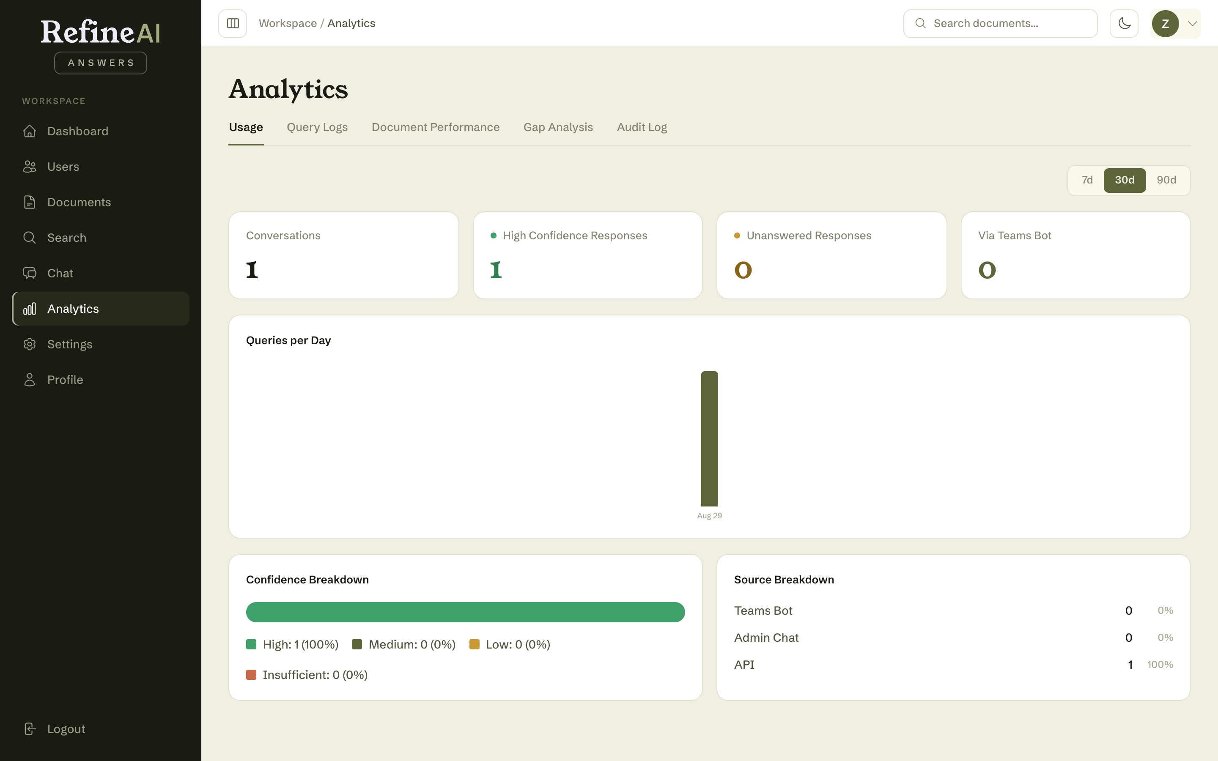Click the green confidence breakdown bar
Viewport: 1218px width, 761px height.
[x=466, y=612]
